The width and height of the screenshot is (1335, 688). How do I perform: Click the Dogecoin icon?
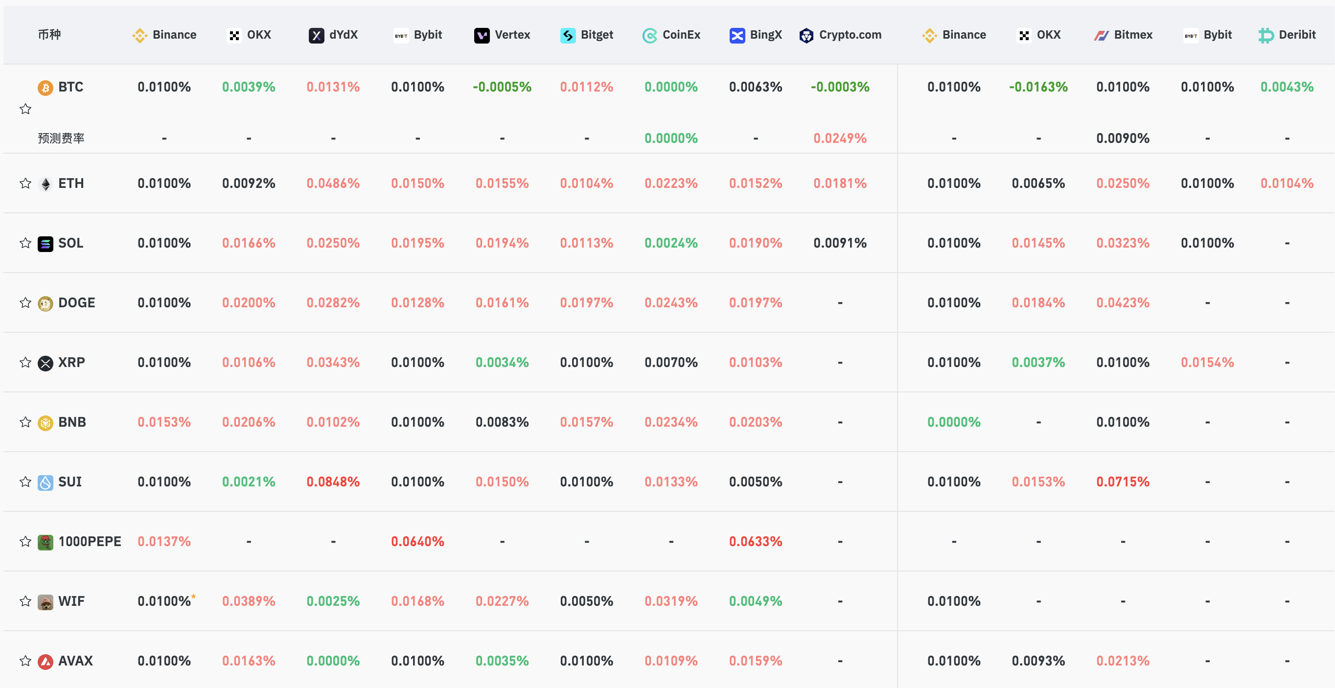pos(46,303)
